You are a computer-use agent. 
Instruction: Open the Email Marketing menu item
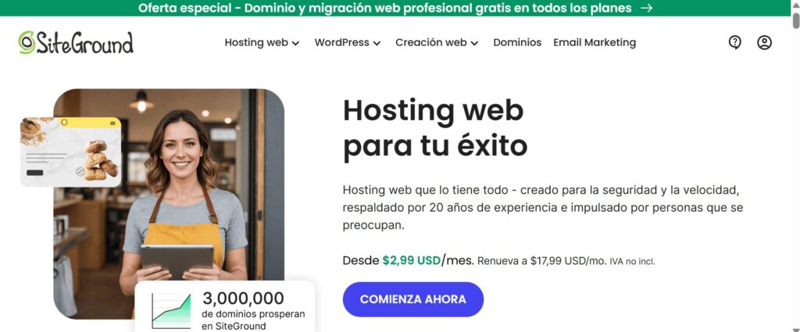click(595, 42)
